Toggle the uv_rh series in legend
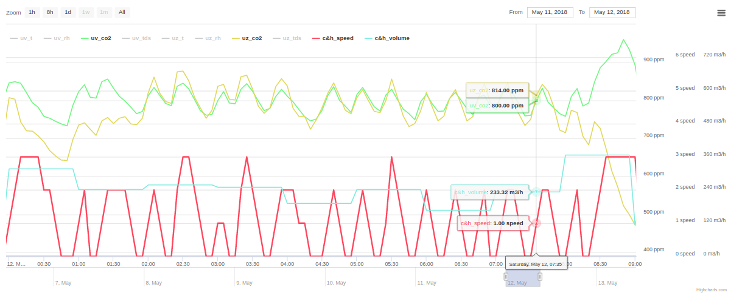Screen dimensions: 742x301 [x=57, y=38]
